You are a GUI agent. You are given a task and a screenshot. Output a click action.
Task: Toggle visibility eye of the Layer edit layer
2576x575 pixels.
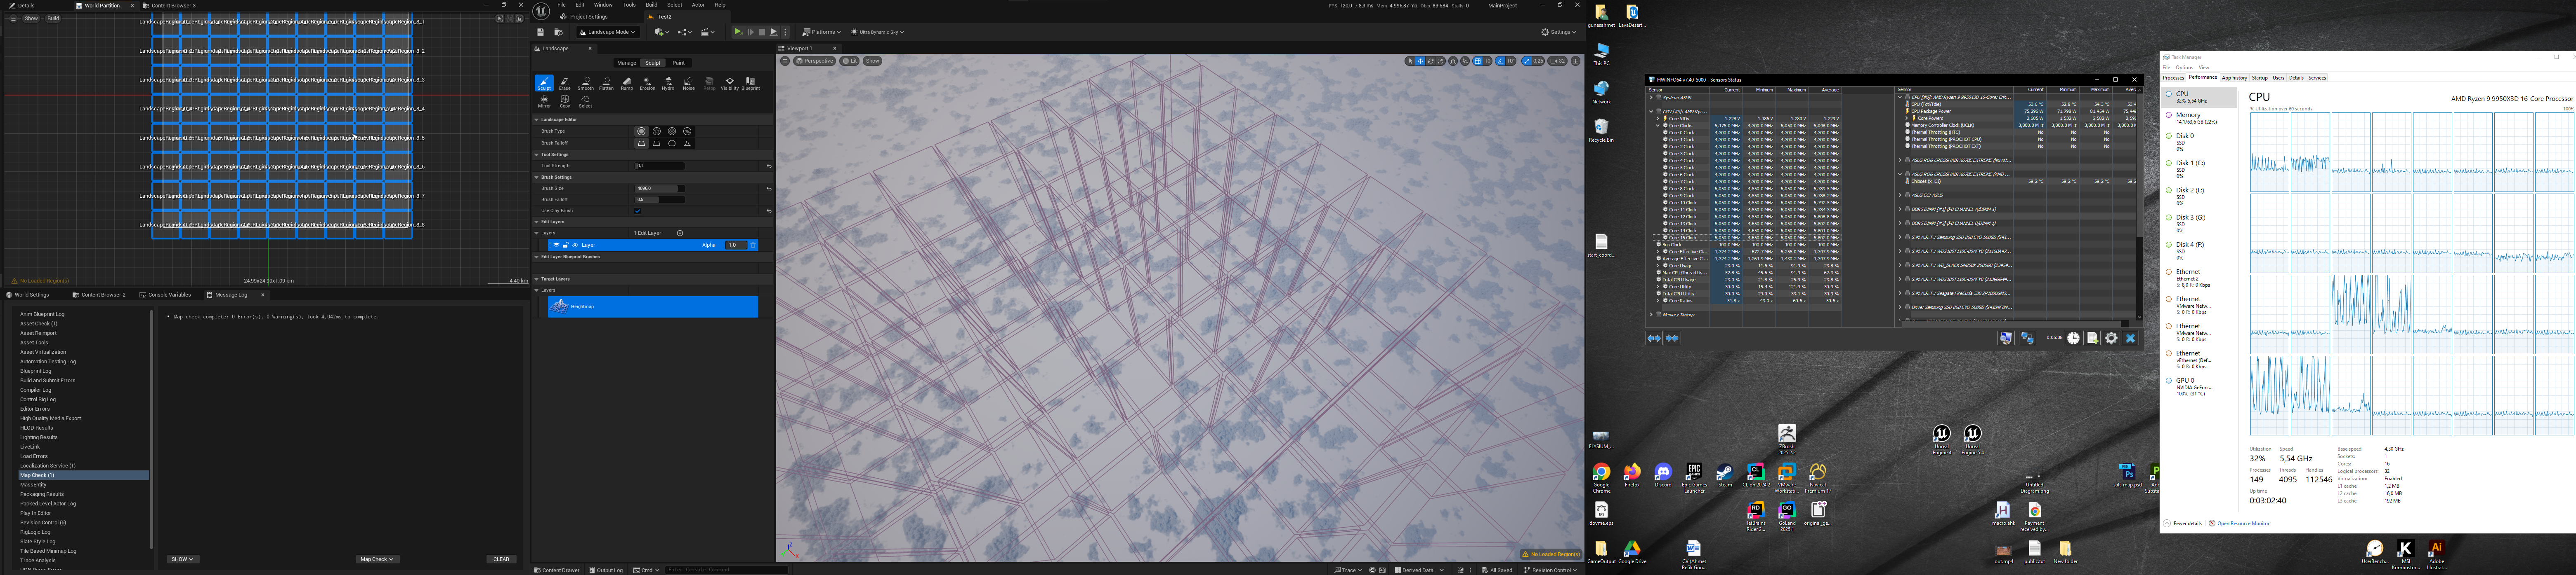pos(575,245)
